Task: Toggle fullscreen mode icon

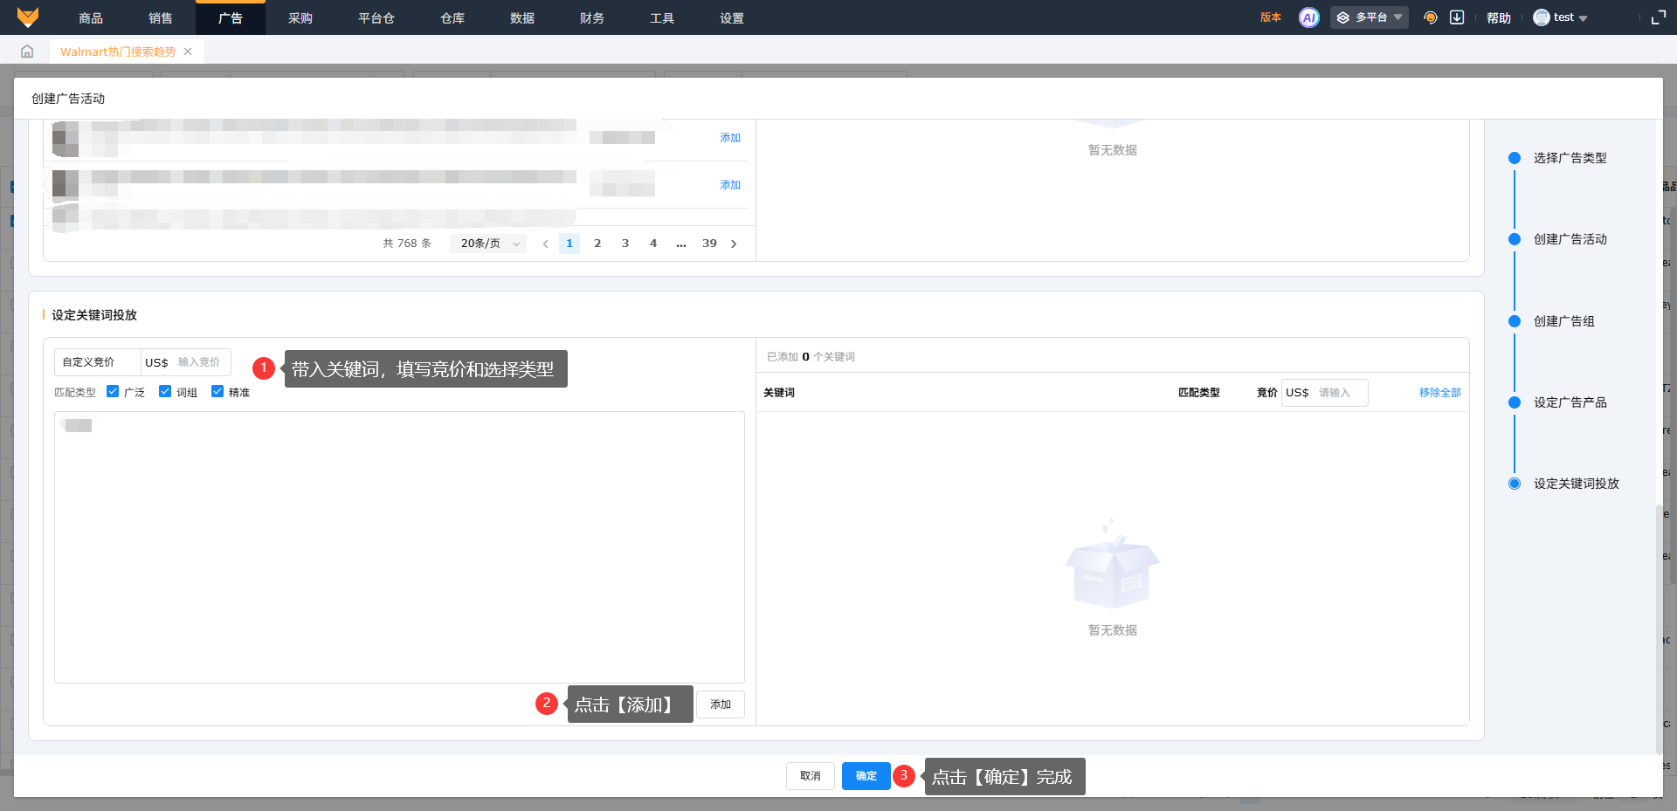Action: point(1658,17)
